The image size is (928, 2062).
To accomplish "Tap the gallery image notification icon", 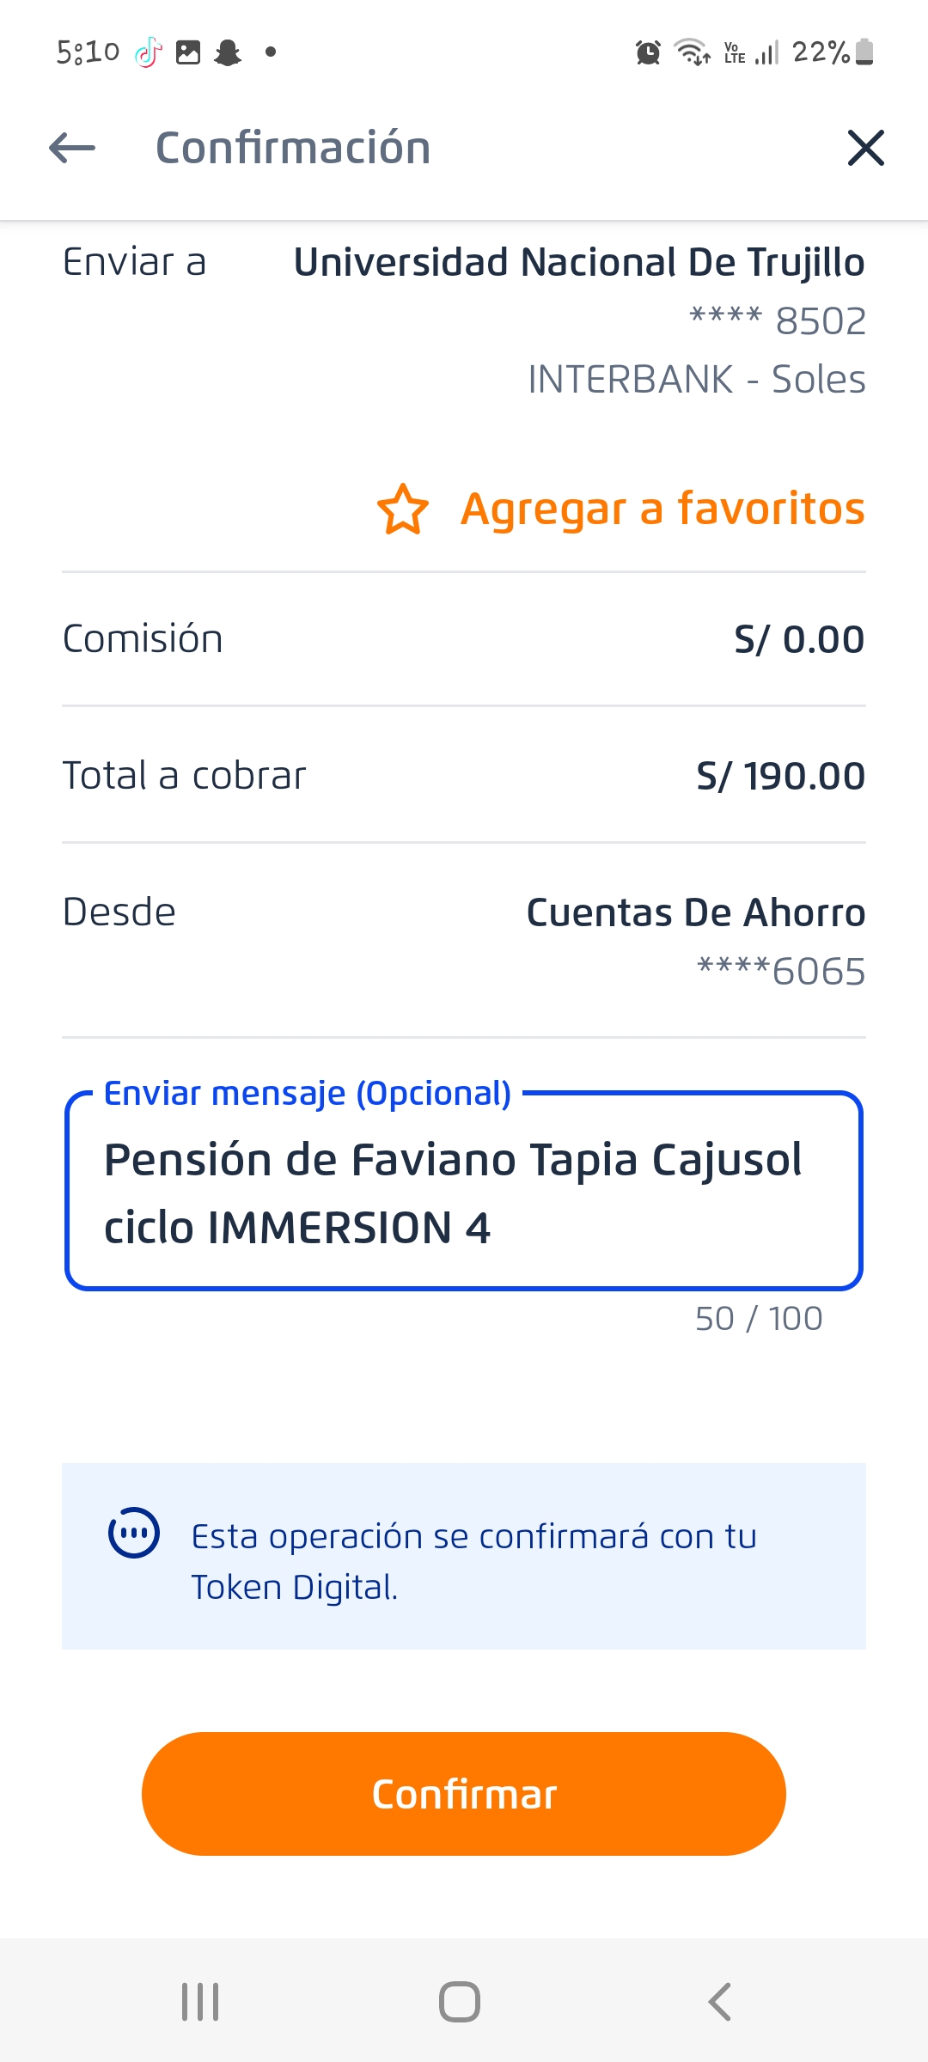I will tap(188, 52).
